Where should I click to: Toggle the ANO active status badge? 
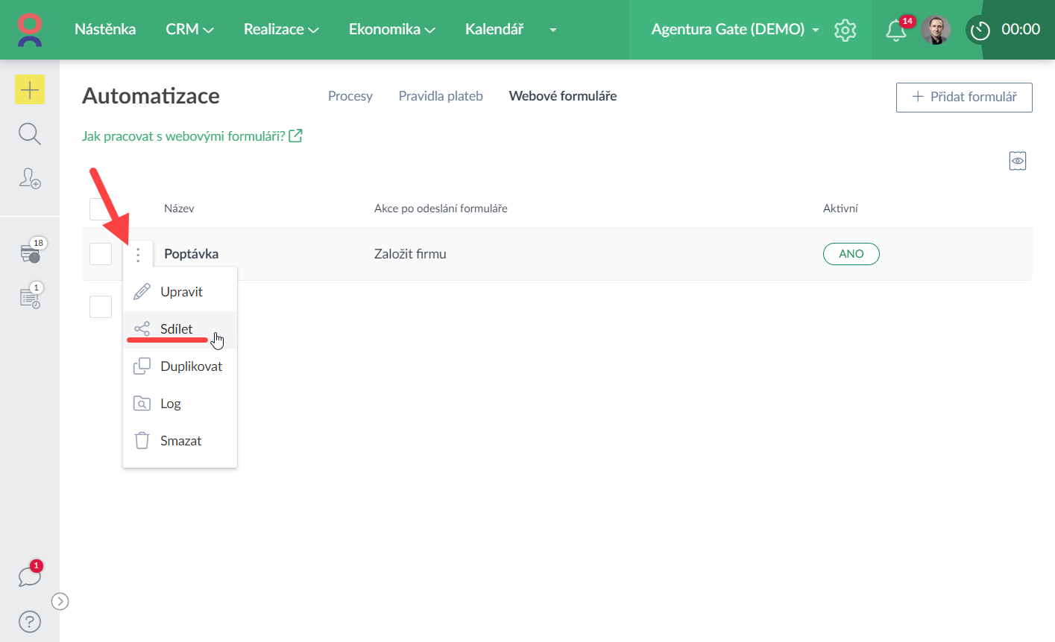pyautogui.click(x=851, y=254)
